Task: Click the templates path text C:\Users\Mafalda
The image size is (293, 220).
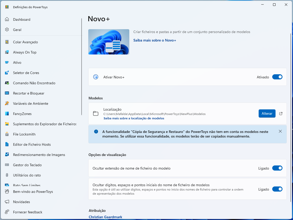Action: coord(154,114)
